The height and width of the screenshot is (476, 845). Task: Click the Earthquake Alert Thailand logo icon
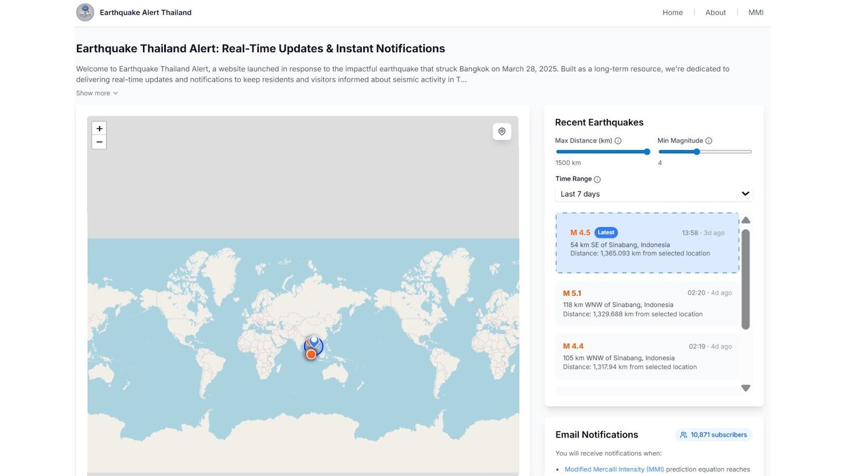[x=85, y=12]
